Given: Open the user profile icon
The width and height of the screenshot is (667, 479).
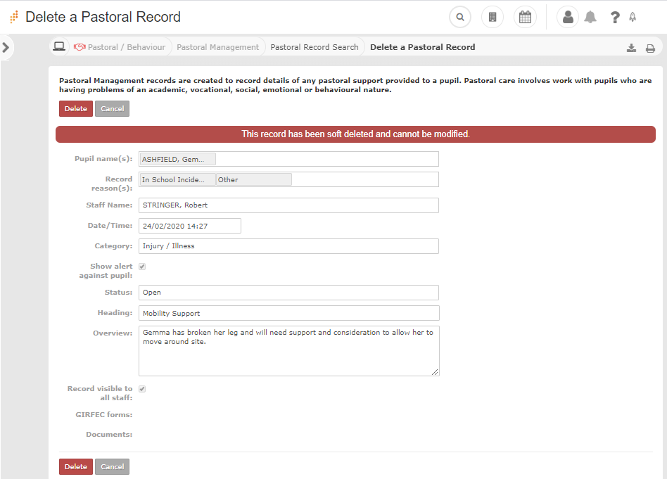Looking at the screenshot, I should (567, 17).
